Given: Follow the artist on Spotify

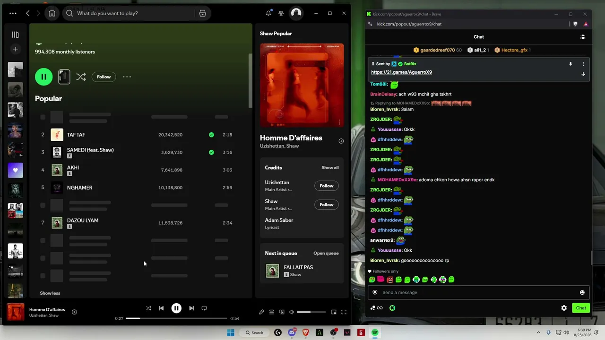Looking at the screenshot, I should pyautogui.click(x=104, y=77).
